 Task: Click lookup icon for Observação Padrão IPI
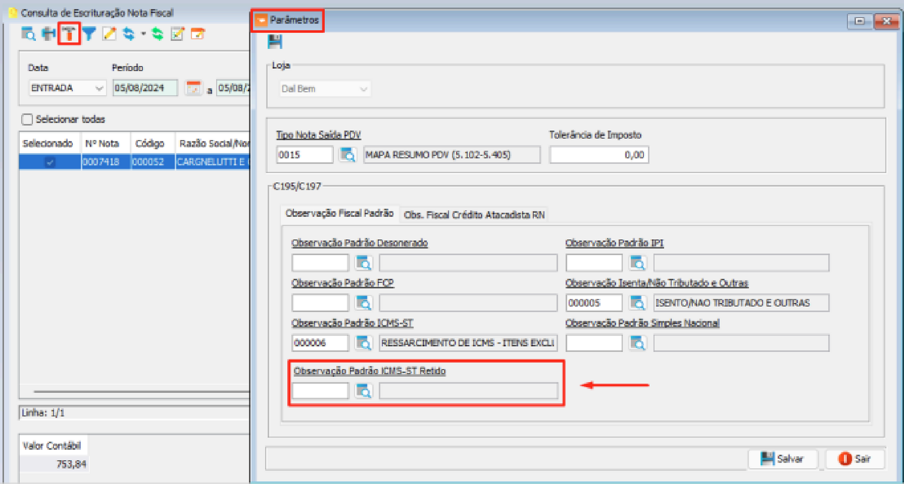pos(637,263)
